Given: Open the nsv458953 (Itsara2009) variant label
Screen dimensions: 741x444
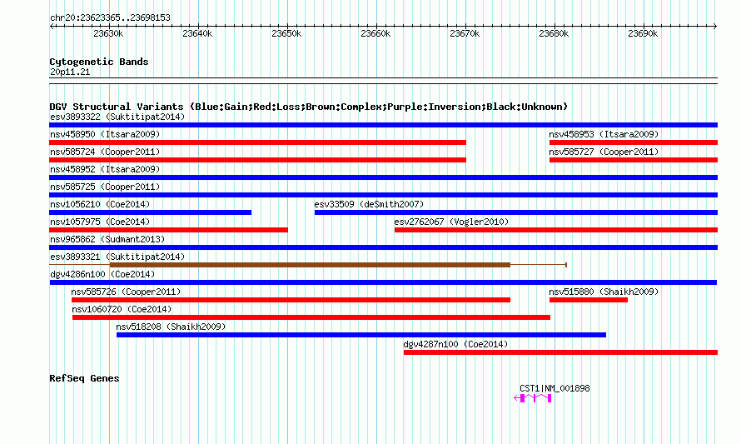Looking at the screenshot, I should (x=604, y=134).
